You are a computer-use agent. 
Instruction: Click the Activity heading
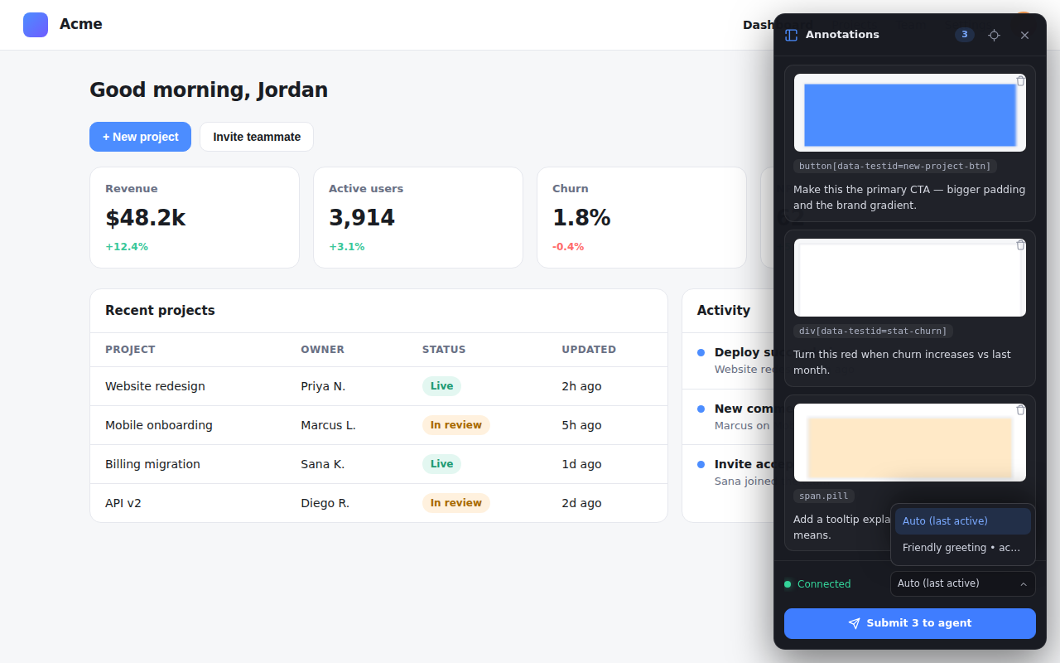coord(724,311)
